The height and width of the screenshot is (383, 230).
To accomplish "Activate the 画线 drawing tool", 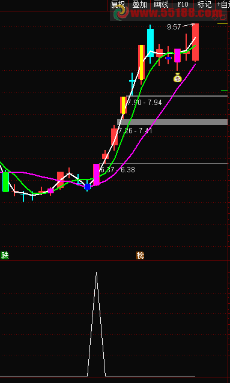I will click(x=161, y=4).
